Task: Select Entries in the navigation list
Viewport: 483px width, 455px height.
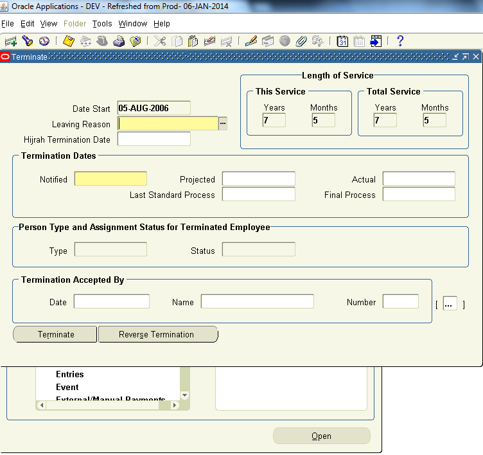Action: (x=69, y=374)
